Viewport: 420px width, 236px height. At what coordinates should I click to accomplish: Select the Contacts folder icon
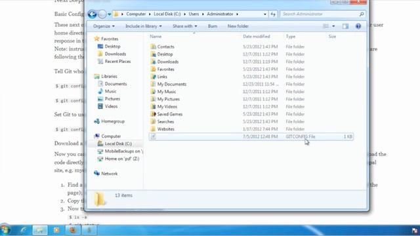click(153, 47)
